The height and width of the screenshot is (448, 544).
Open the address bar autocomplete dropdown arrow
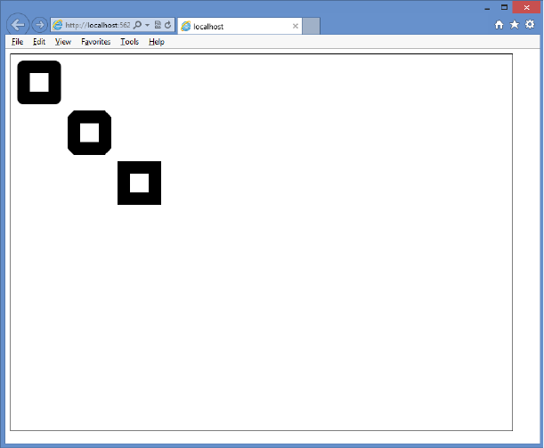coord(147,25)
